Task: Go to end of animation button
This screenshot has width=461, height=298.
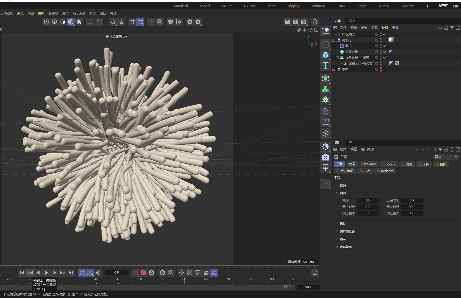Action: point(71,273)
